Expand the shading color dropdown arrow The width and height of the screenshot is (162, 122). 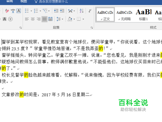(x=74, y=19)
